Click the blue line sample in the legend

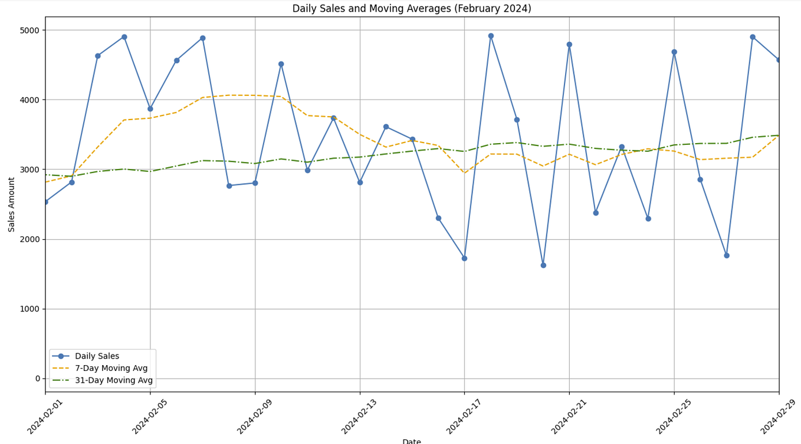coord(61,356)
